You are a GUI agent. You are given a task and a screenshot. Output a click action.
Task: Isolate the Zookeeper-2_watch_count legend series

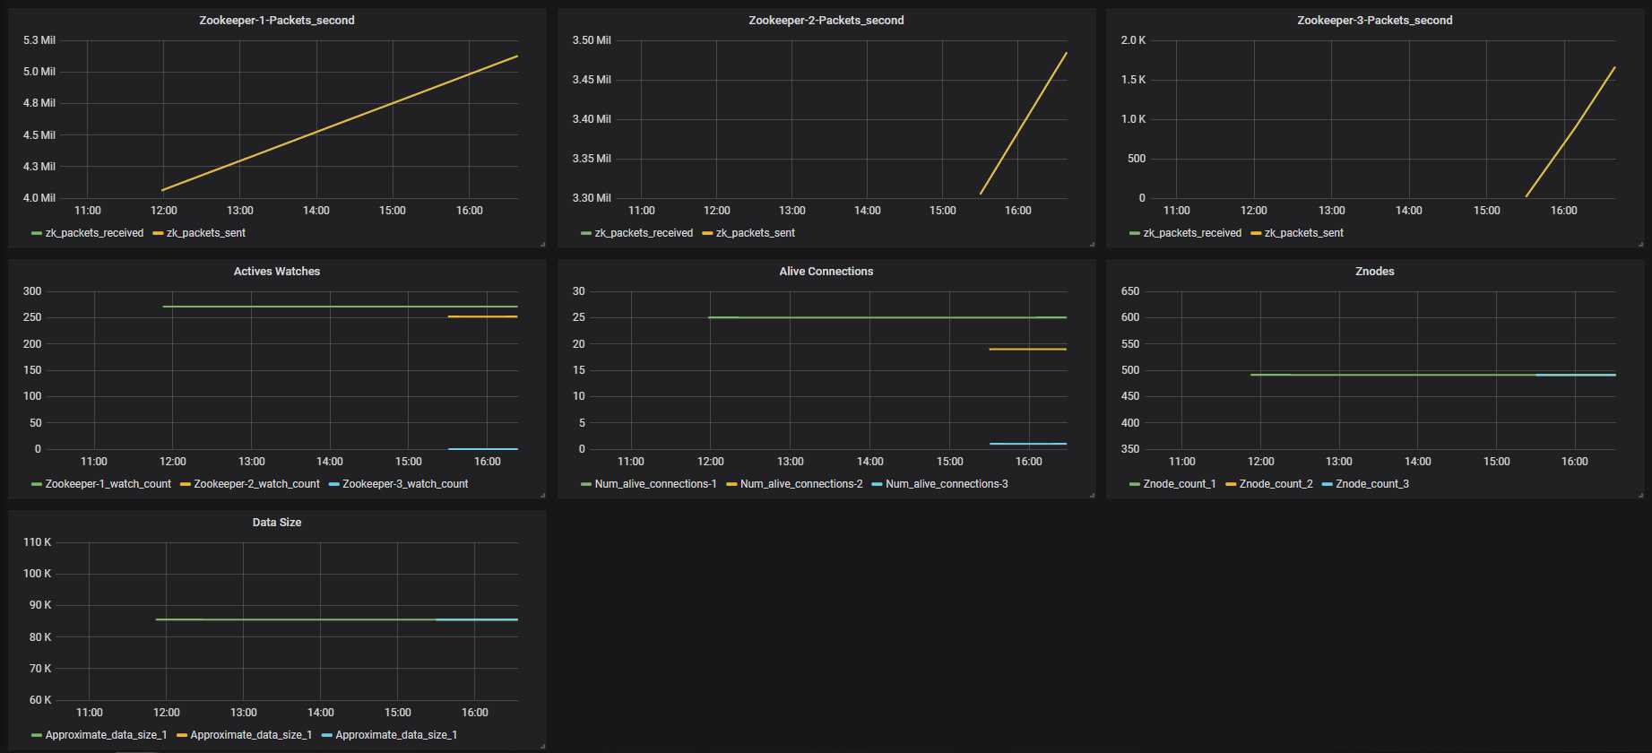256,484
